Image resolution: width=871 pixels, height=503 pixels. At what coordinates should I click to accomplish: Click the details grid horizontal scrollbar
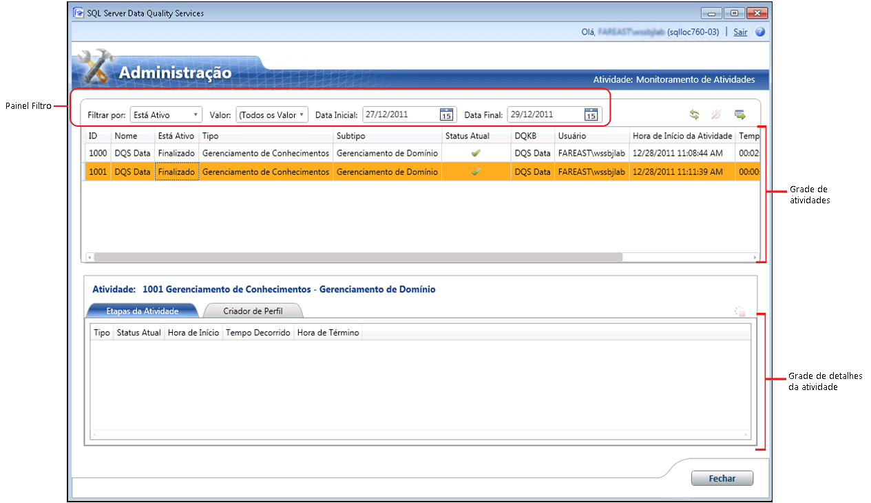(x=420, y=435)
